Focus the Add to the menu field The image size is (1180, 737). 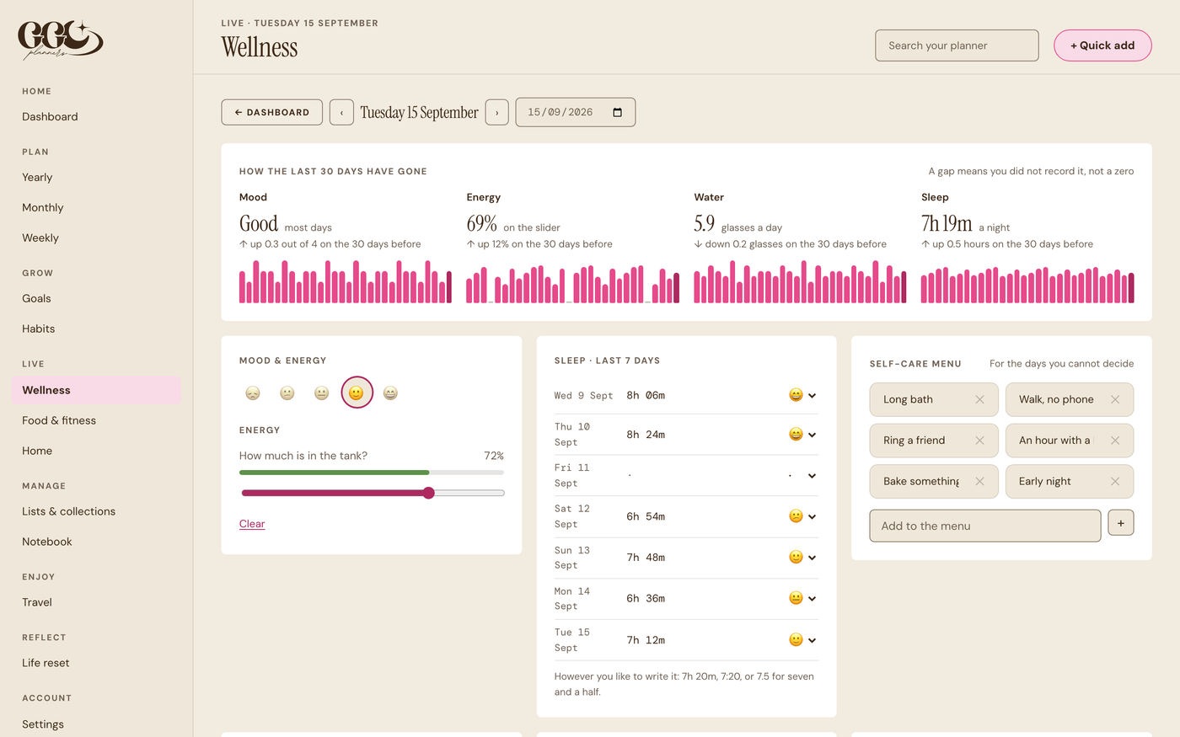(985, 526)
